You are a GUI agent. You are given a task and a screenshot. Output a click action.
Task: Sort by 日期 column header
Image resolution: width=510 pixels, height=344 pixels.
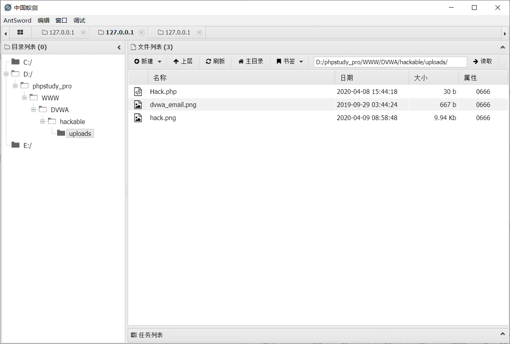pos(372,78)
